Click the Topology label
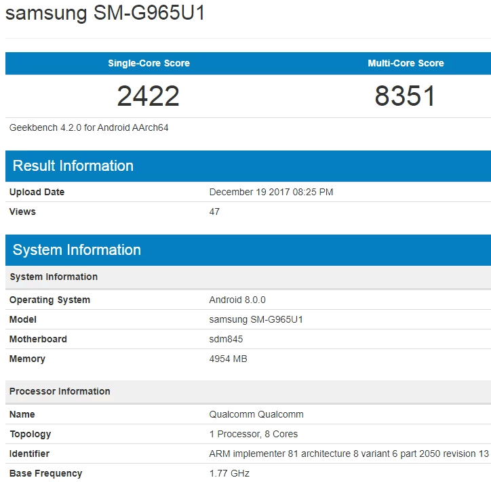 31,435
